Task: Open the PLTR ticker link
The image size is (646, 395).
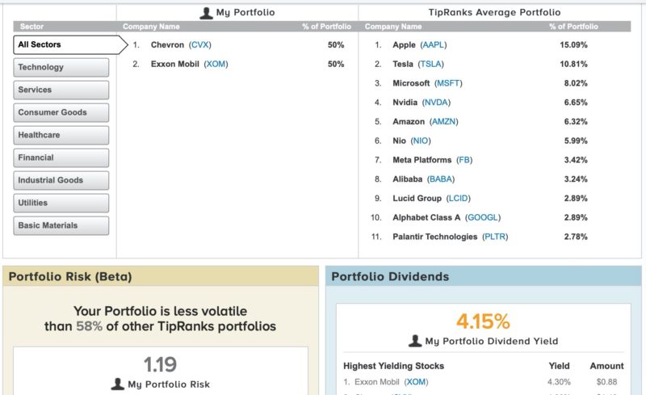Action: 495,237
